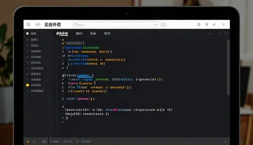
Task: Focus the search field in the white header
Action: click(115, 24)
